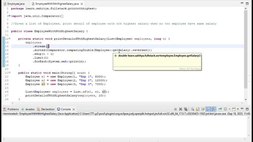Open the Problems view tab

coord(11,109)
